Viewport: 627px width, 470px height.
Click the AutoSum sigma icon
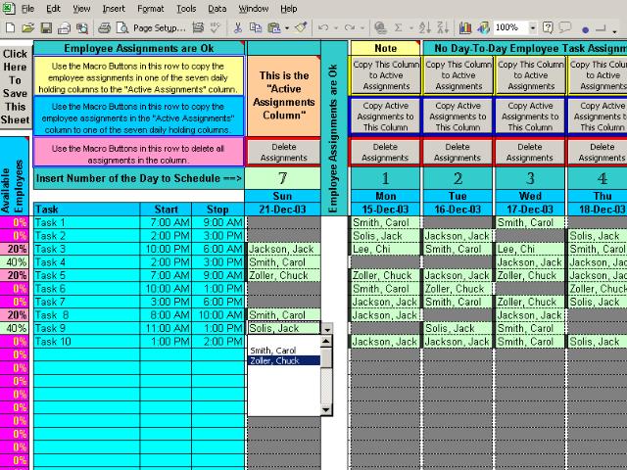[399, 27]
